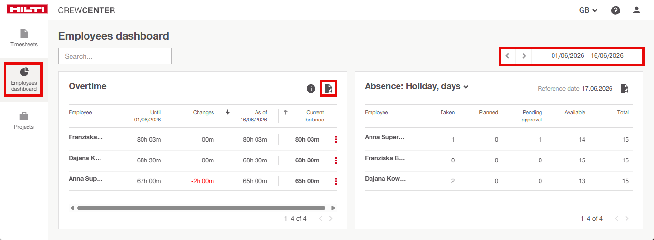Expand the Absence: Holiday, days dropdown
Viewport: 654px width, 240px height.
click(417, 86)
